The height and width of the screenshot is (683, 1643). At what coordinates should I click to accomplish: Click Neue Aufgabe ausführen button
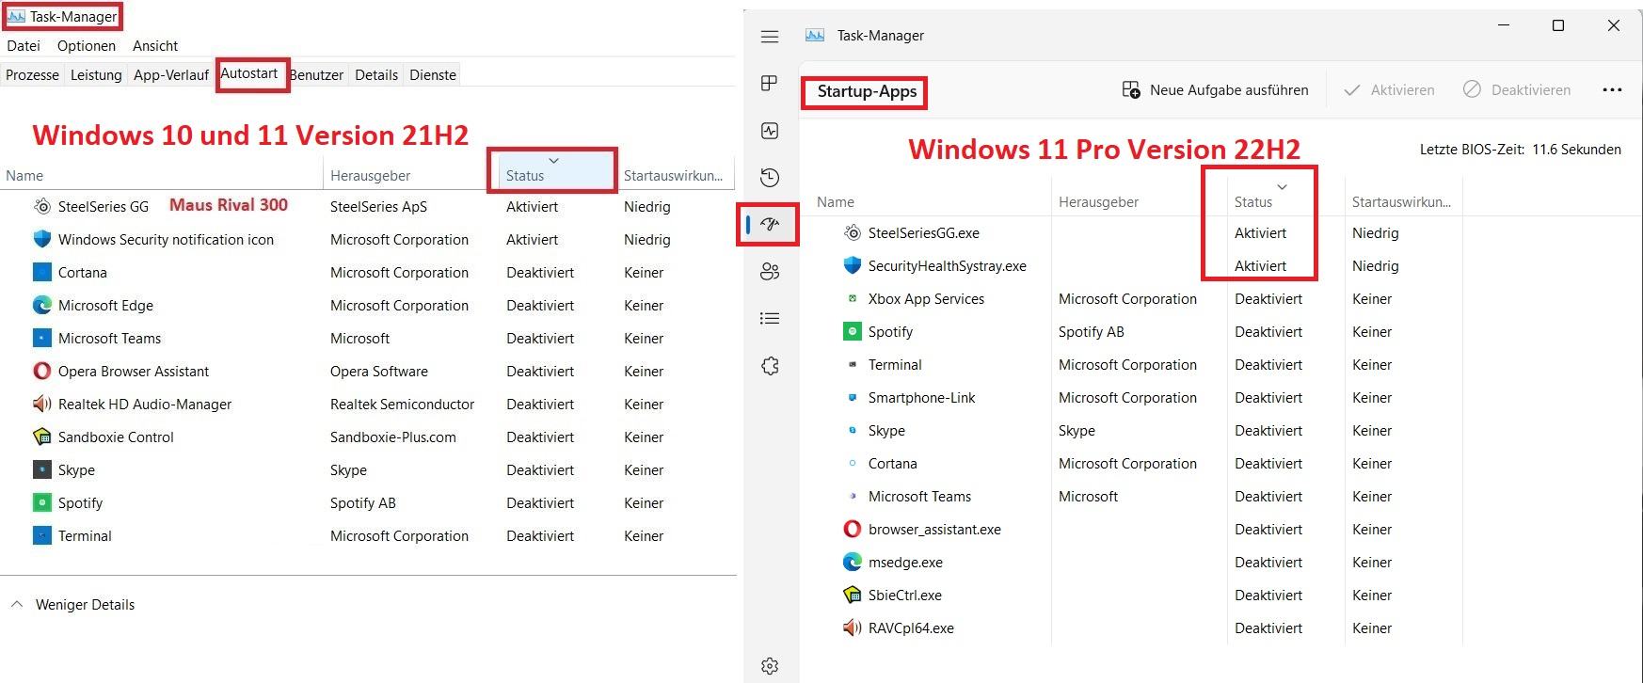pos(1215,90)
